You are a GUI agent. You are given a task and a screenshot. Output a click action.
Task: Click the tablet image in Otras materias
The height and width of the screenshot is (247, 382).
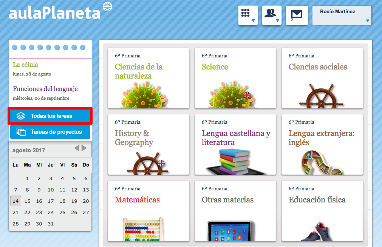pos(229,231)
